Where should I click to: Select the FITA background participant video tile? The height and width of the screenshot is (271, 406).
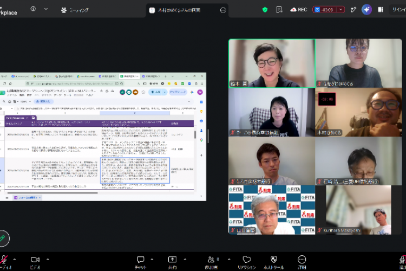pyautogui.click(x=272, y=210)
